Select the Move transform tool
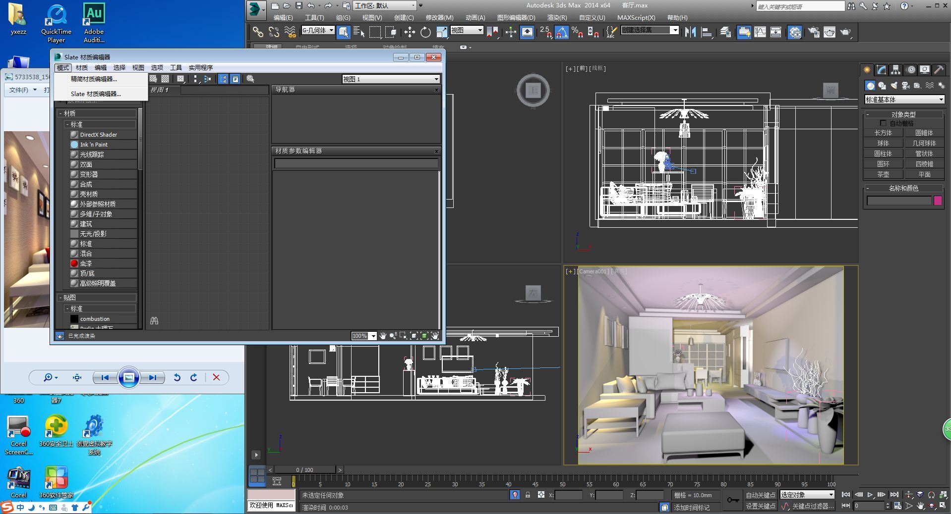951x514 pixels. (410, 32)
